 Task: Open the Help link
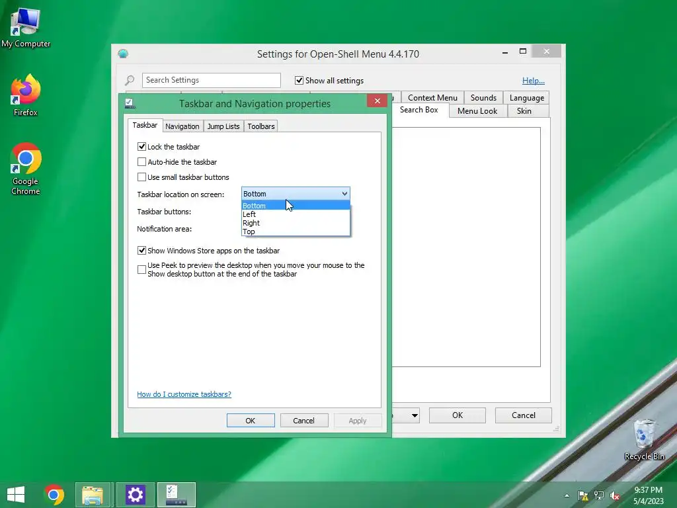534,81
